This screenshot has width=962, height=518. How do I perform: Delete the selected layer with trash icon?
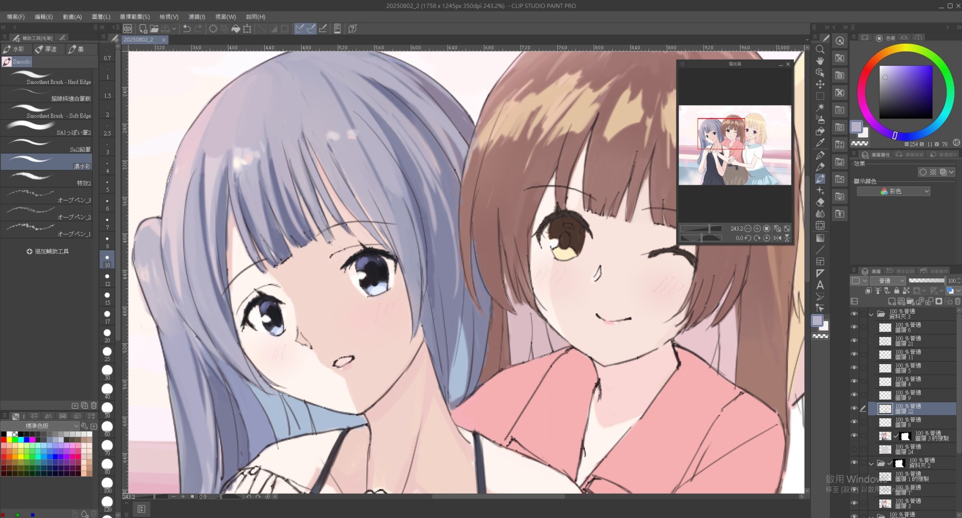point(958,301)
